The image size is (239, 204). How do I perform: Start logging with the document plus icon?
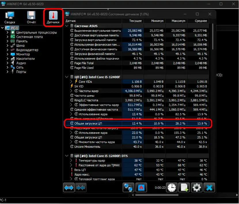point(184,188)
